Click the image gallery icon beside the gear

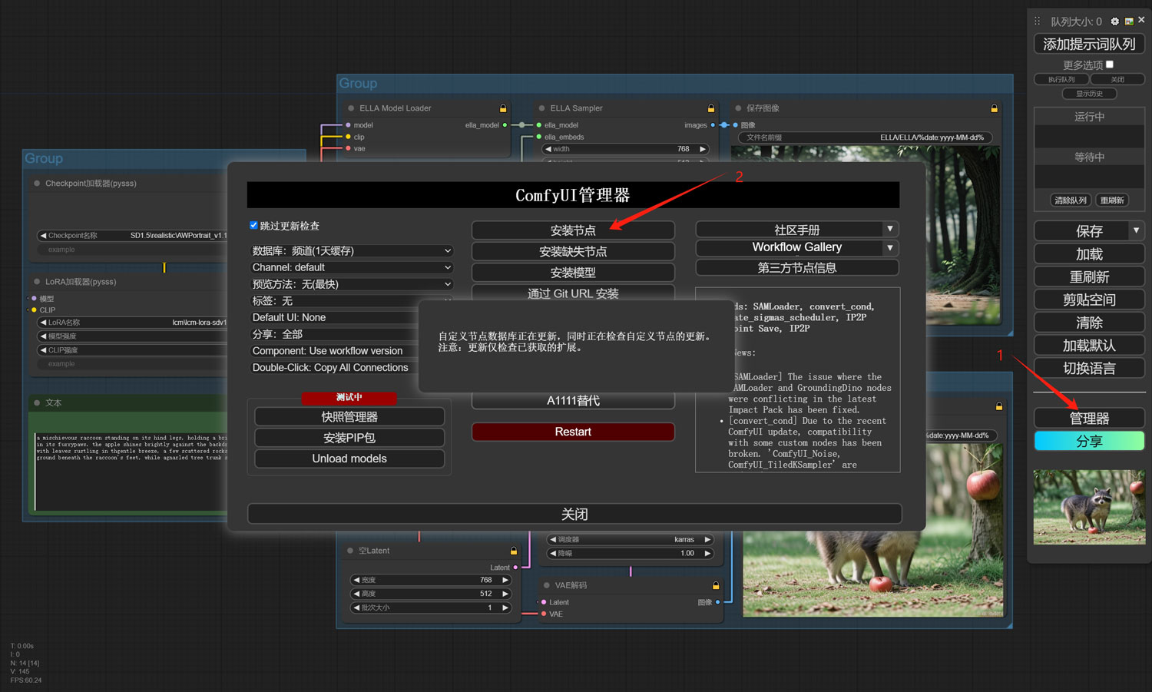click(x=1130, y=22)
